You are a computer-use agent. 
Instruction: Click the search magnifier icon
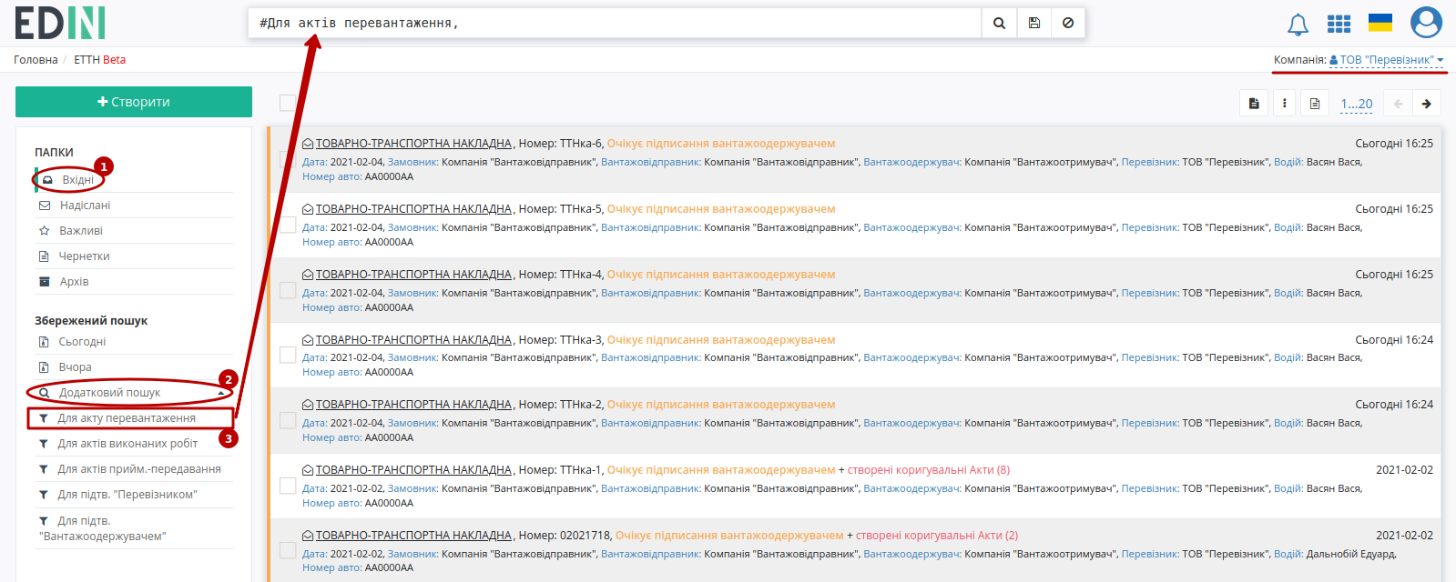tap(999, 23)
